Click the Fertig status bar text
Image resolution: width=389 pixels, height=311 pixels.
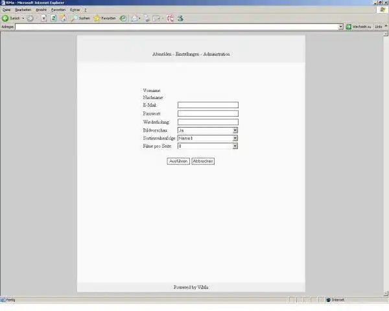click(10, 300)
